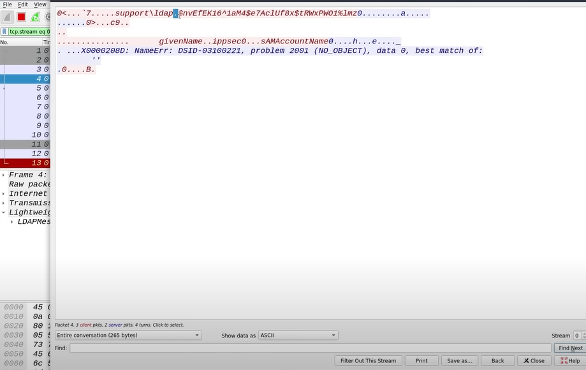Expand the Transmission Control tree item
This screenshot has width=586, height=370.
point(3,203)
